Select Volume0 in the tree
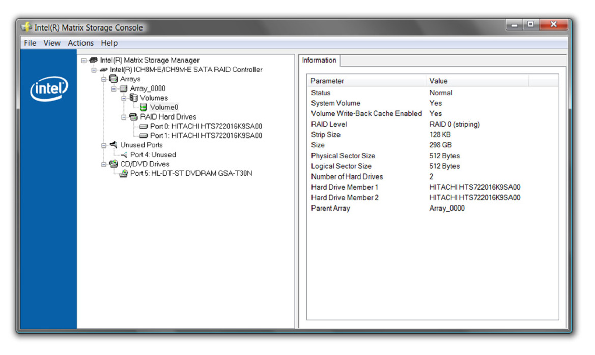Screen dimensions: 595x355 pos(164,107)
